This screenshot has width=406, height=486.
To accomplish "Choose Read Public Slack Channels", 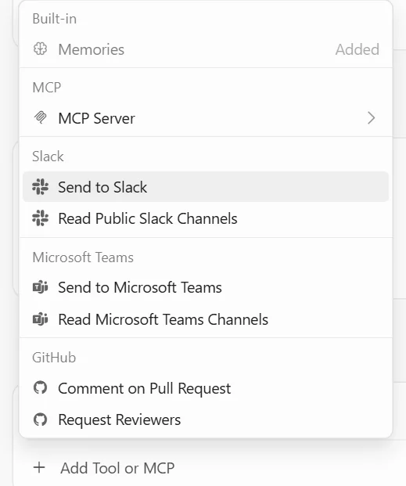I will pos(206,218).
